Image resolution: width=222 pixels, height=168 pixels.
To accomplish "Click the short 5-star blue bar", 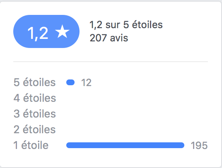I will (70, 82).
